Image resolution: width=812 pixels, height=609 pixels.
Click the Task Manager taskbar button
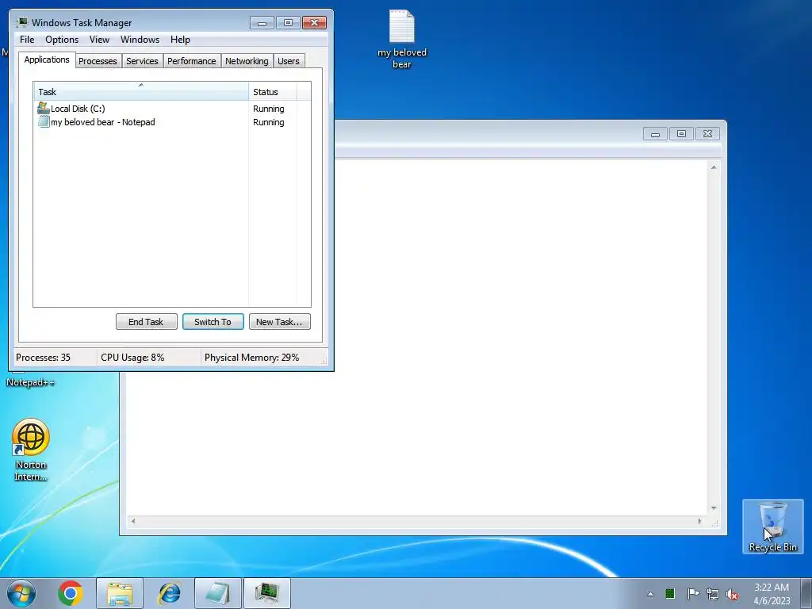tap(267, 593)
